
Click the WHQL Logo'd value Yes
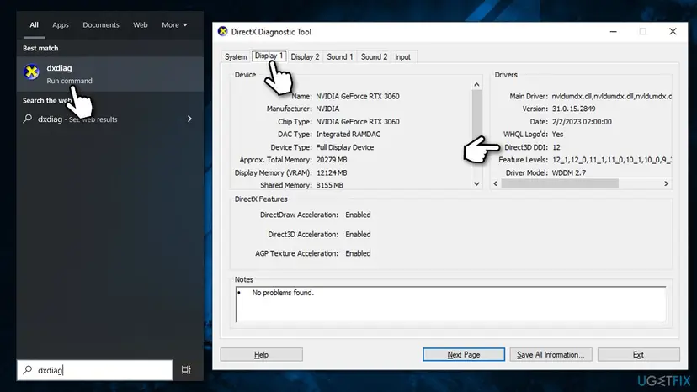coord(557,135)
